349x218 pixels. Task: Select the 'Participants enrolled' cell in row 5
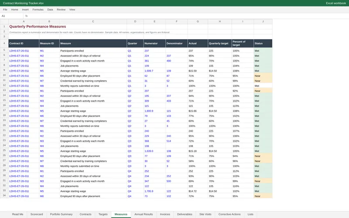point(93,51)
